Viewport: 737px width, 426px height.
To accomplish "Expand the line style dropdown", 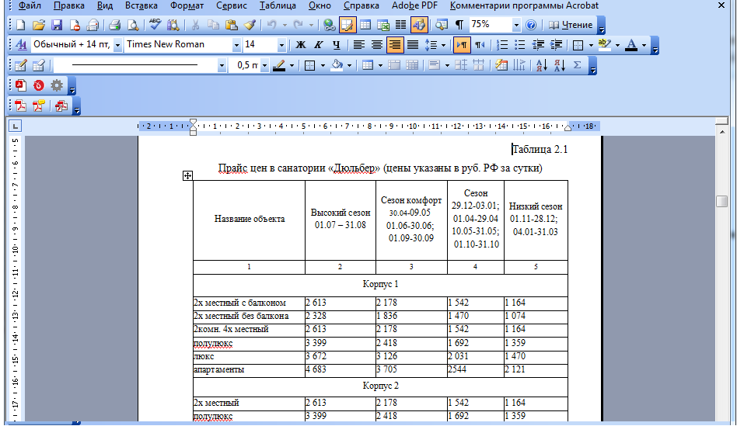I will [x=222, y=65].
